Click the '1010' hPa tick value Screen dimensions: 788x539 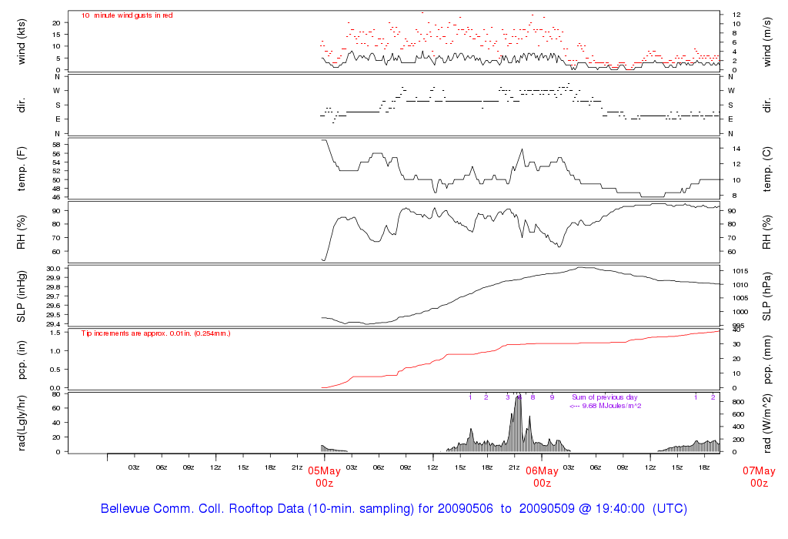point(740,285)
